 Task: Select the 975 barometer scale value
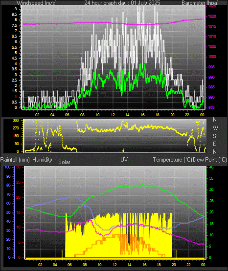[211, 107]
